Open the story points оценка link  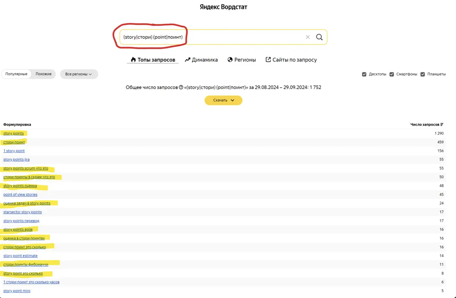(20, 186)
